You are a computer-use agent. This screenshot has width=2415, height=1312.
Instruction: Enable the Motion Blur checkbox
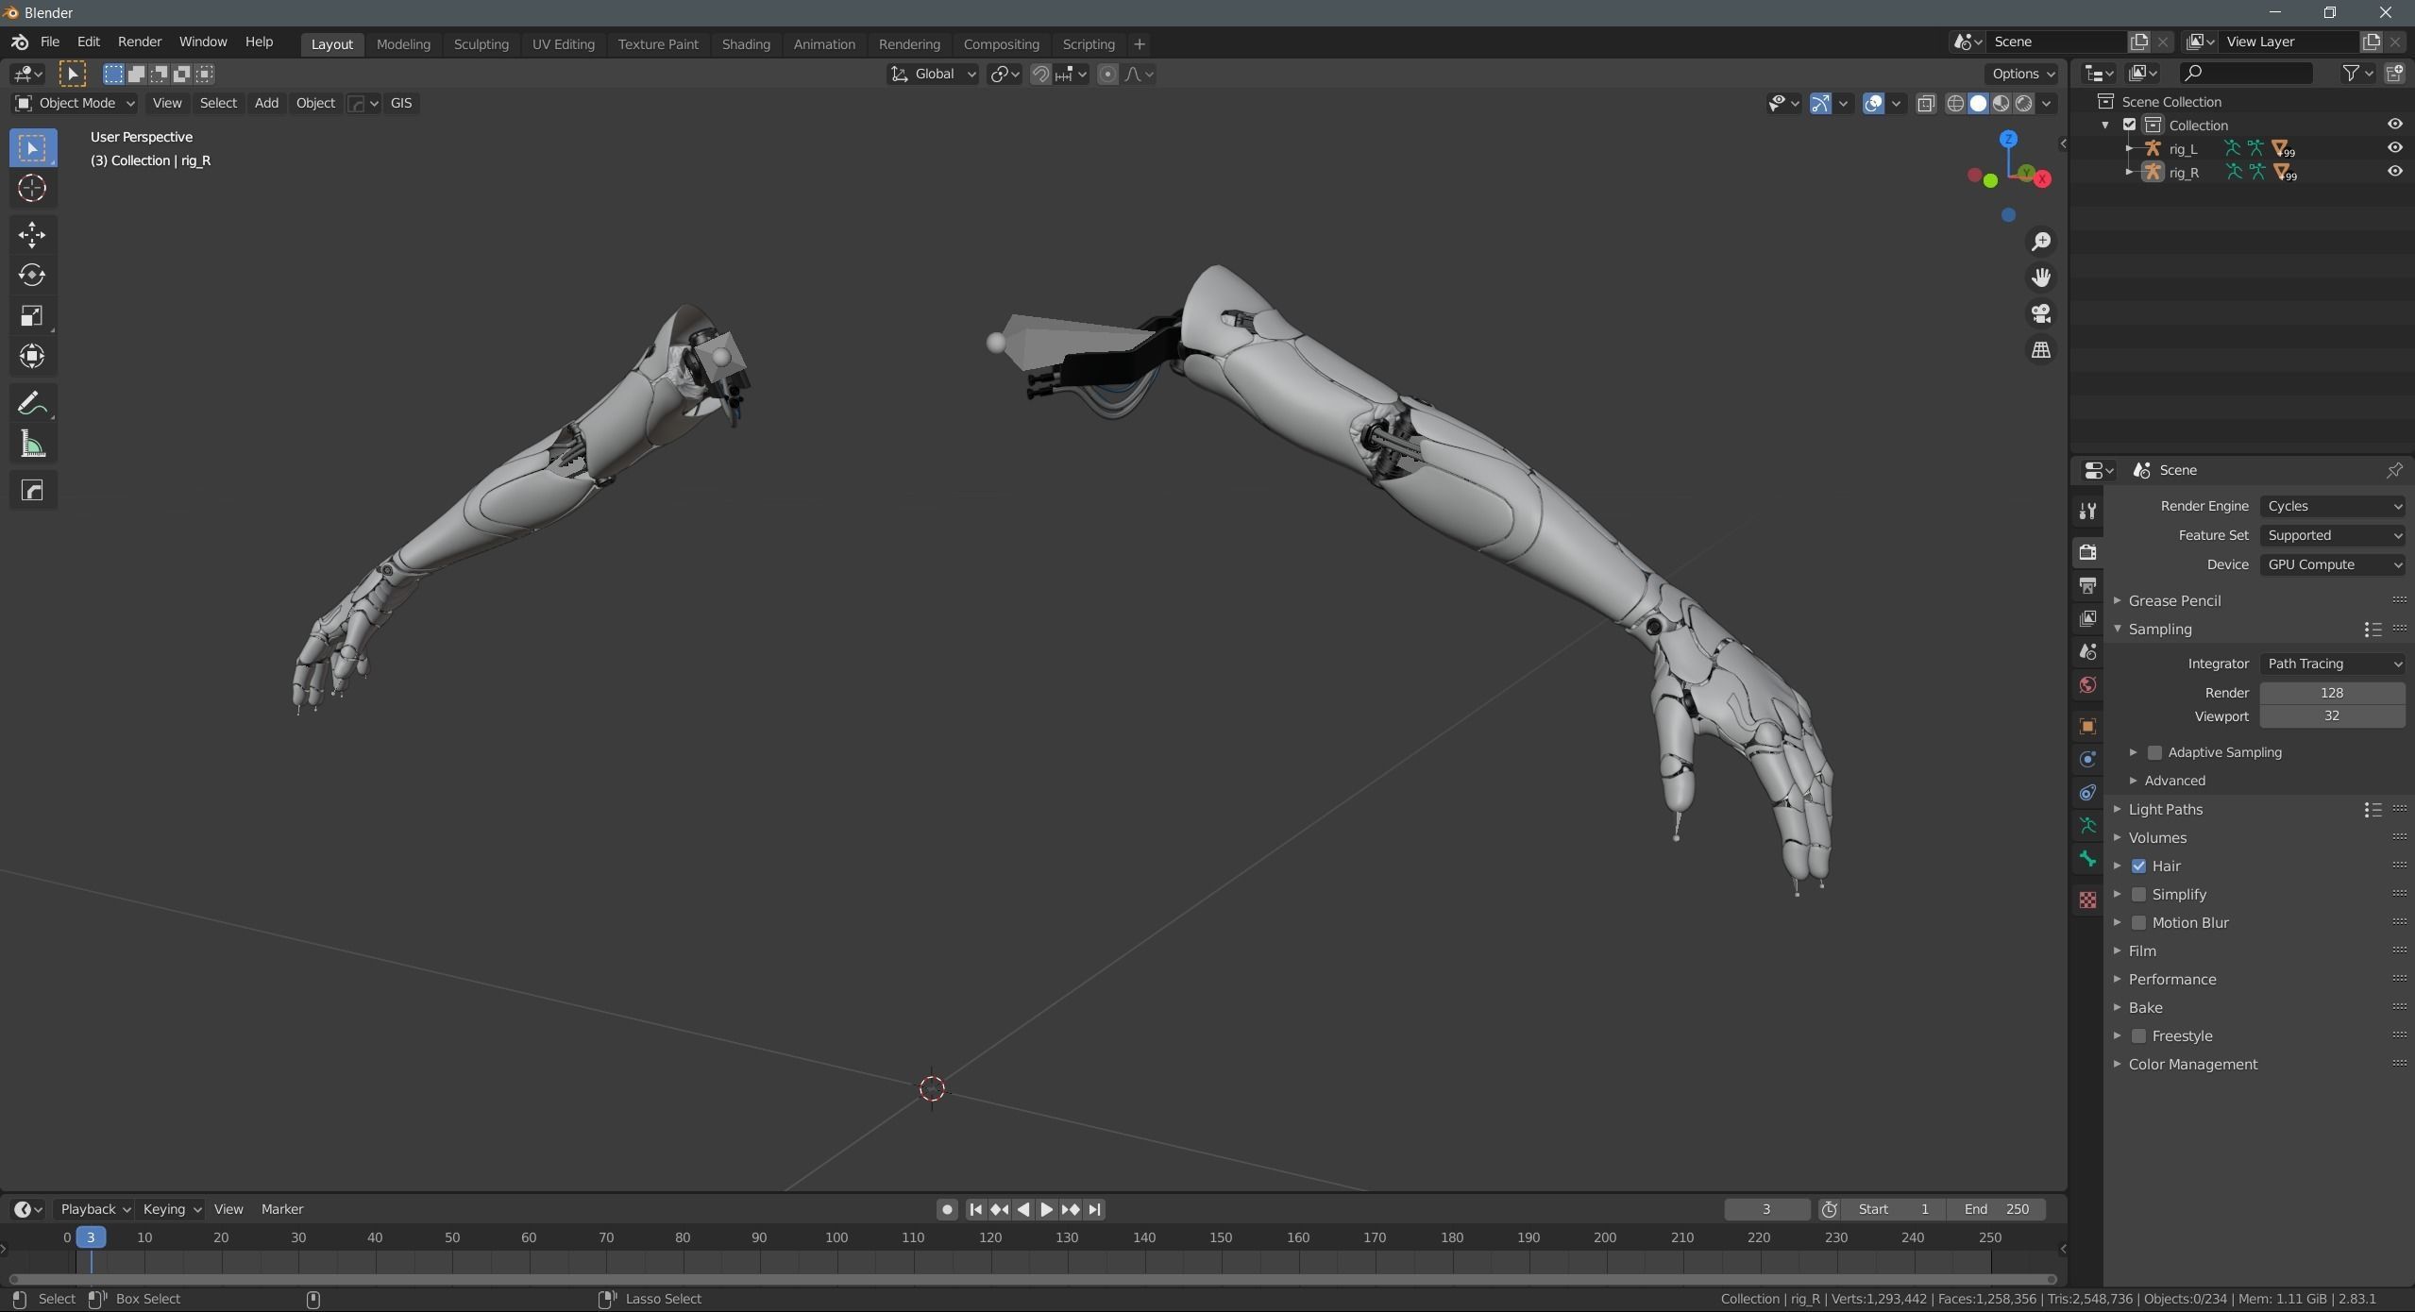point(2139,922)
